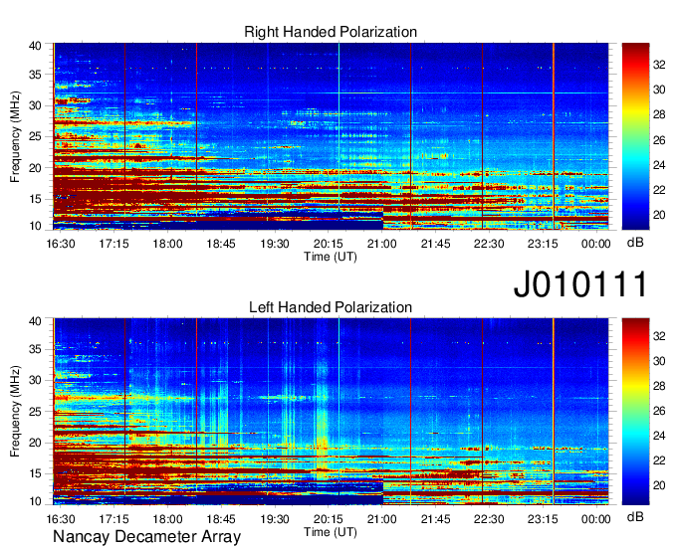This screenshot has height=549, width=677.
Task: Click 'Frequency (MHz)' axis label of upper plot
Action: click(16, 136)
